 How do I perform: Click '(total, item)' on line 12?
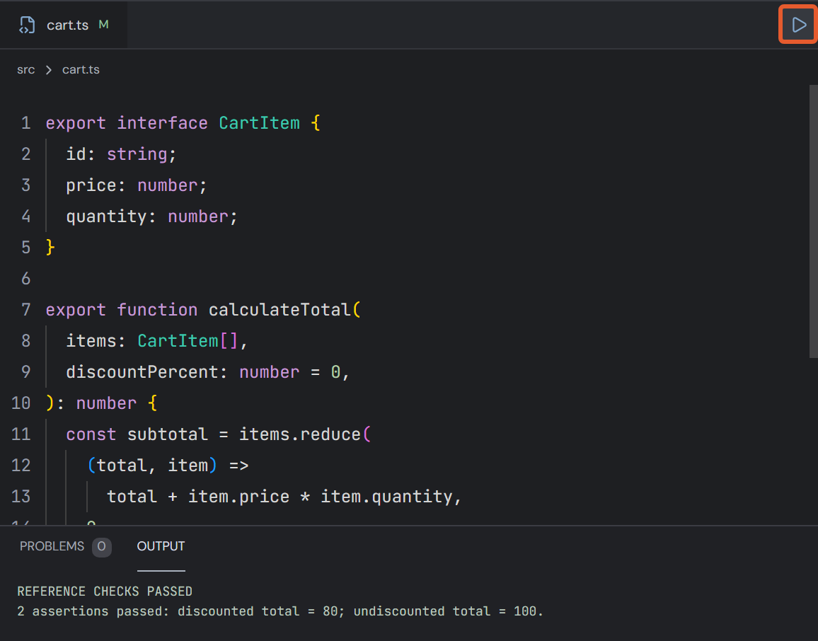point(152,466)
